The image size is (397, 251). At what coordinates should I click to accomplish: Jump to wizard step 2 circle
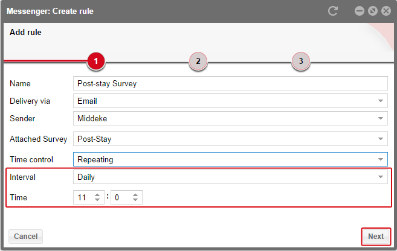[x=198, y=61]
